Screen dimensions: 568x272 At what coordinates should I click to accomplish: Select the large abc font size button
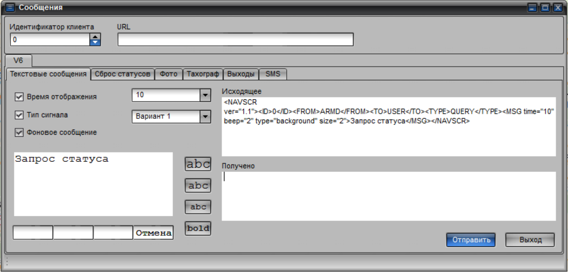[198, 164]
